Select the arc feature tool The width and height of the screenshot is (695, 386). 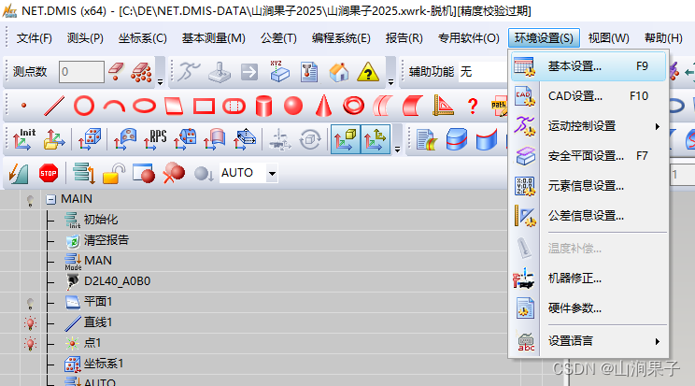point(114,106)
